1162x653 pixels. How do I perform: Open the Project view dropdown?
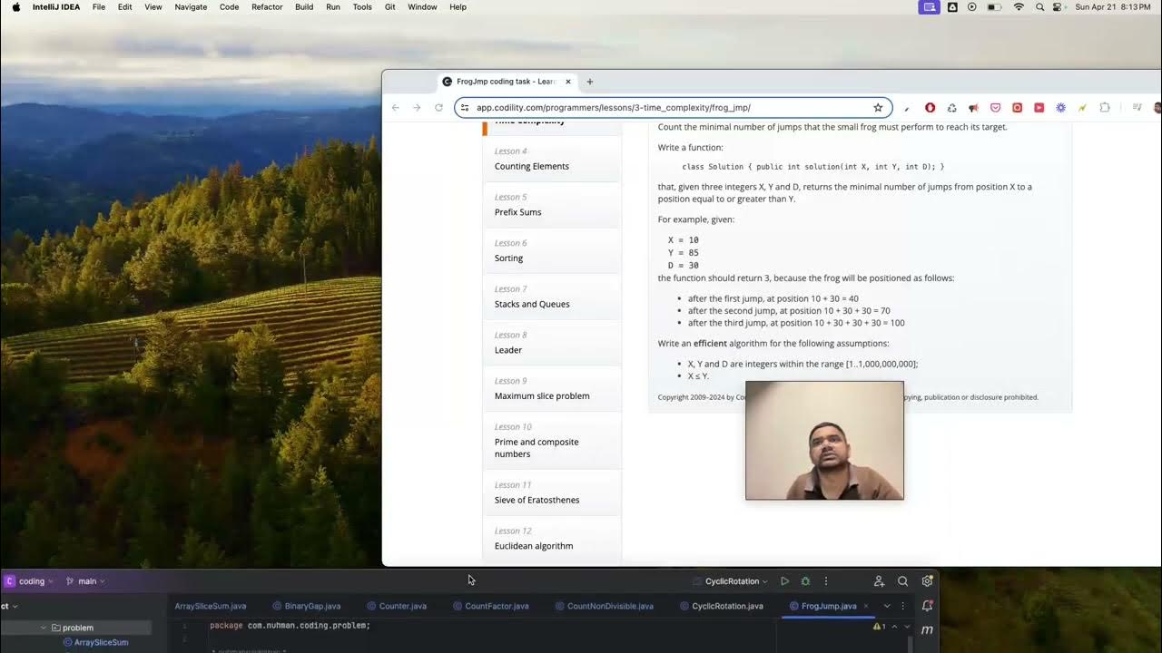point(9,606)
